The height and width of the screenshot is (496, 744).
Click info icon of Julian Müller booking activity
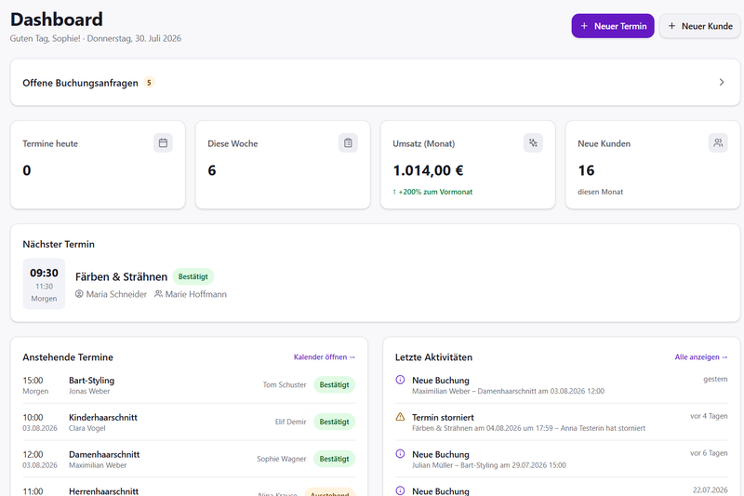(400, 454)
